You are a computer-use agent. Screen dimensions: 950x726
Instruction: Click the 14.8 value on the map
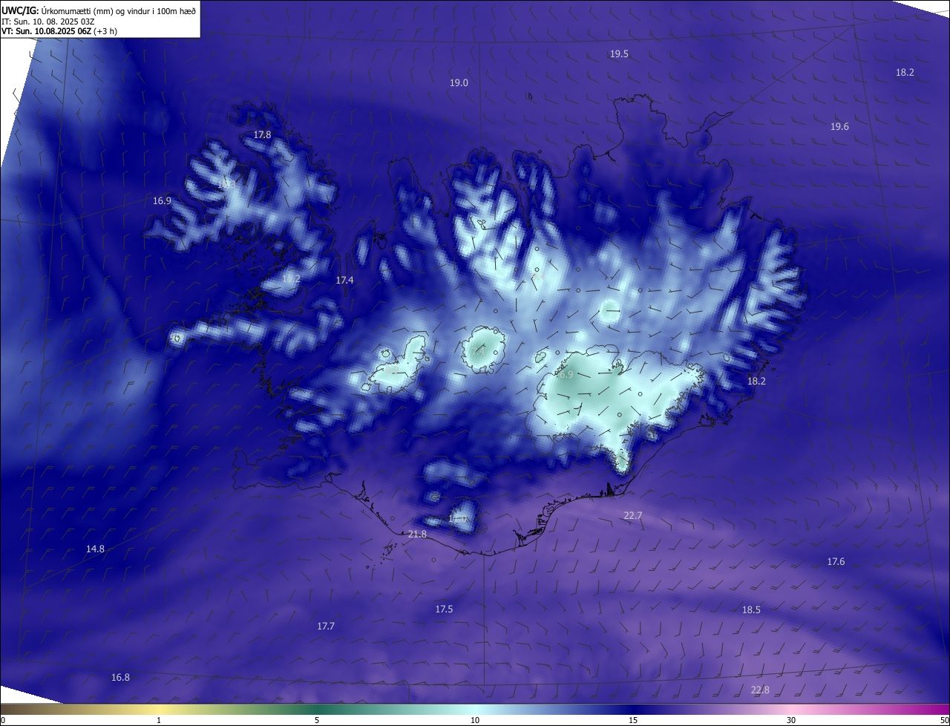click(95, 549)
